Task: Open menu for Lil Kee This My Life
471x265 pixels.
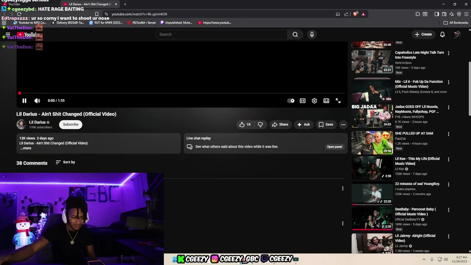Action: coord(448,159)
